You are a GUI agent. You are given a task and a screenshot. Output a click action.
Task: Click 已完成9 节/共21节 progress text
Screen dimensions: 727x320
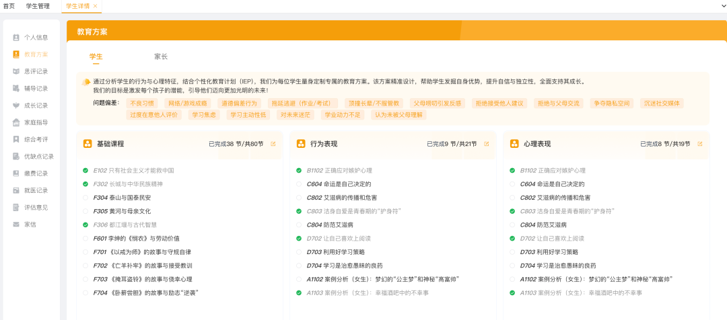click(x=452, y=144)
